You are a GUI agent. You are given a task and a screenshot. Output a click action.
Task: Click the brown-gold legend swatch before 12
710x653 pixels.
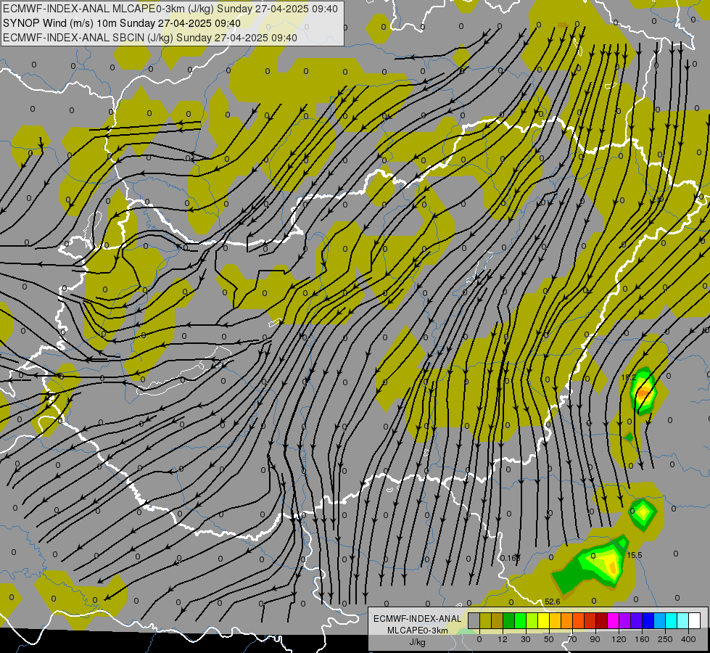click(498, 620)
